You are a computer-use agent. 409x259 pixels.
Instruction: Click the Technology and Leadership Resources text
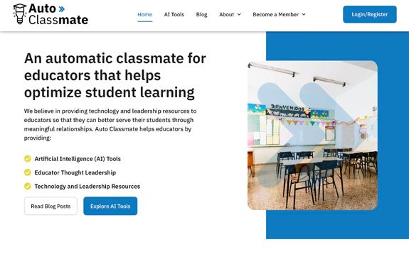click(x=87, y=187)
